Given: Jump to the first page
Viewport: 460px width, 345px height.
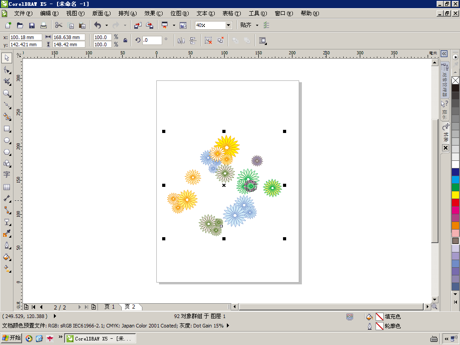Looking at the screenshot, I should (34, 307).
